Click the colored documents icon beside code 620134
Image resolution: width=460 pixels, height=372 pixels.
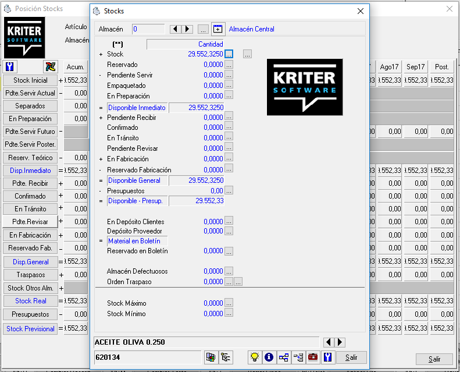(x=211, y=357)
